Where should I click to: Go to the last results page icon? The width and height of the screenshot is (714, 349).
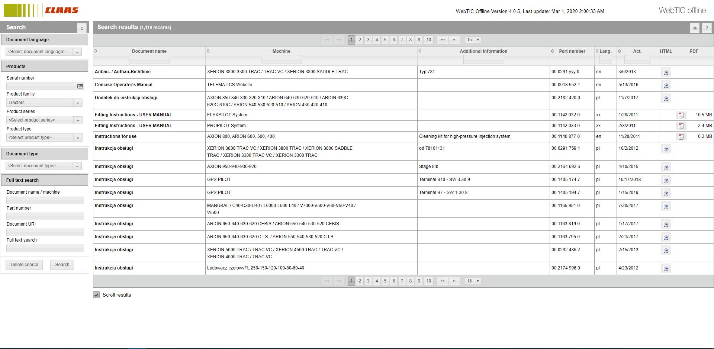[x=454, y=40]
